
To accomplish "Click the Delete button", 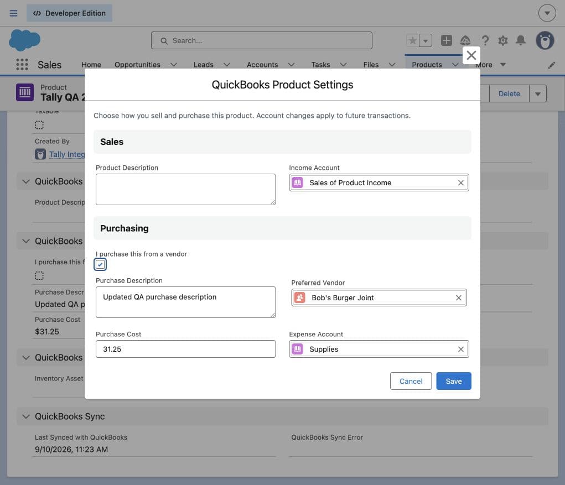I will click(509, 93).
